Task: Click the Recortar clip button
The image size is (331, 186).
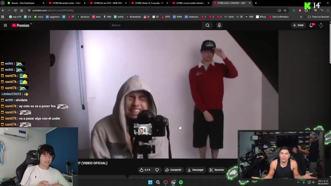Action: click(217, 170)
